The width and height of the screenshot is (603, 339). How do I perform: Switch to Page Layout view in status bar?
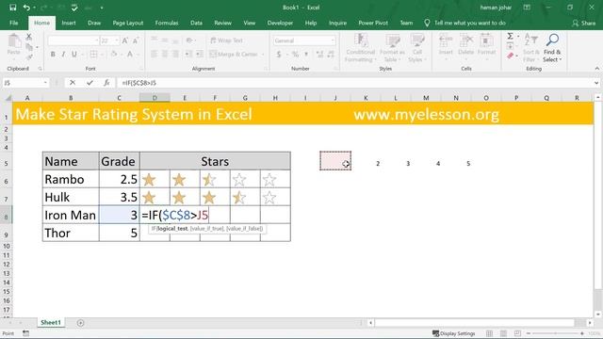click(503, 333)
